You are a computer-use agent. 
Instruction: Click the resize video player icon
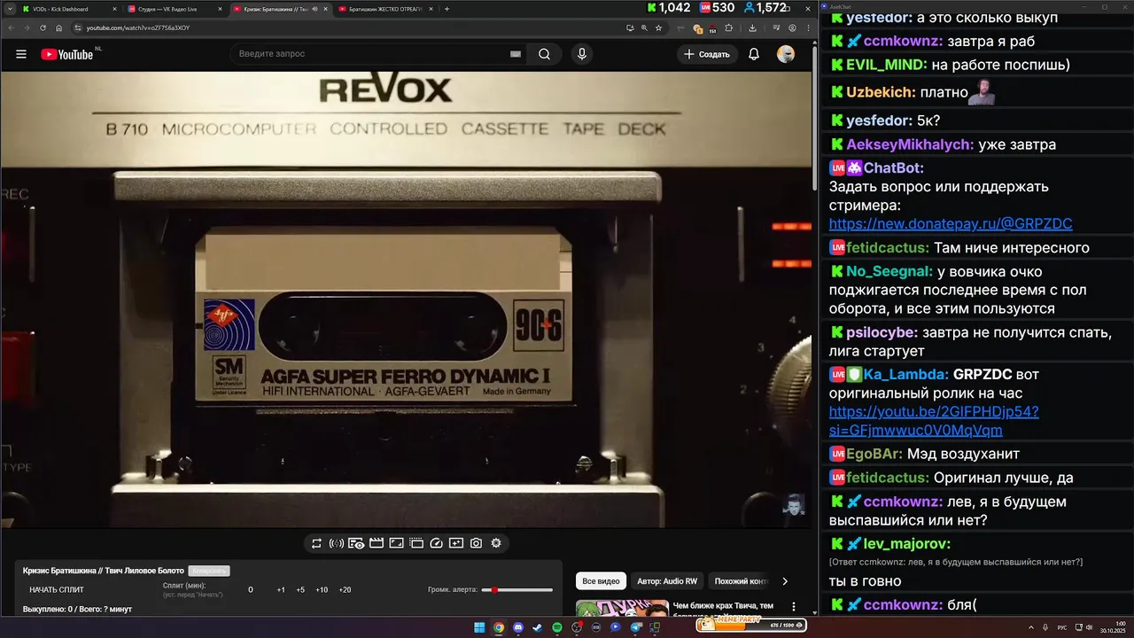[x=396, y=543]
